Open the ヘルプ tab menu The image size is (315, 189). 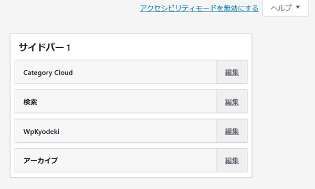[x=286, y=8]
